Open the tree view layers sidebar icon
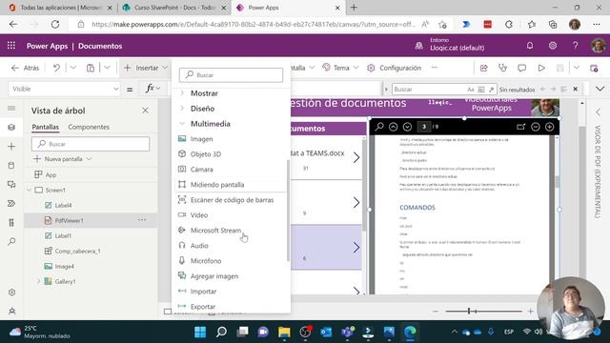 point(11,127)
